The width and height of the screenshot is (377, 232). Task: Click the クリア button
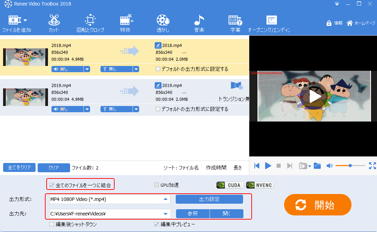tap(54, 167)
